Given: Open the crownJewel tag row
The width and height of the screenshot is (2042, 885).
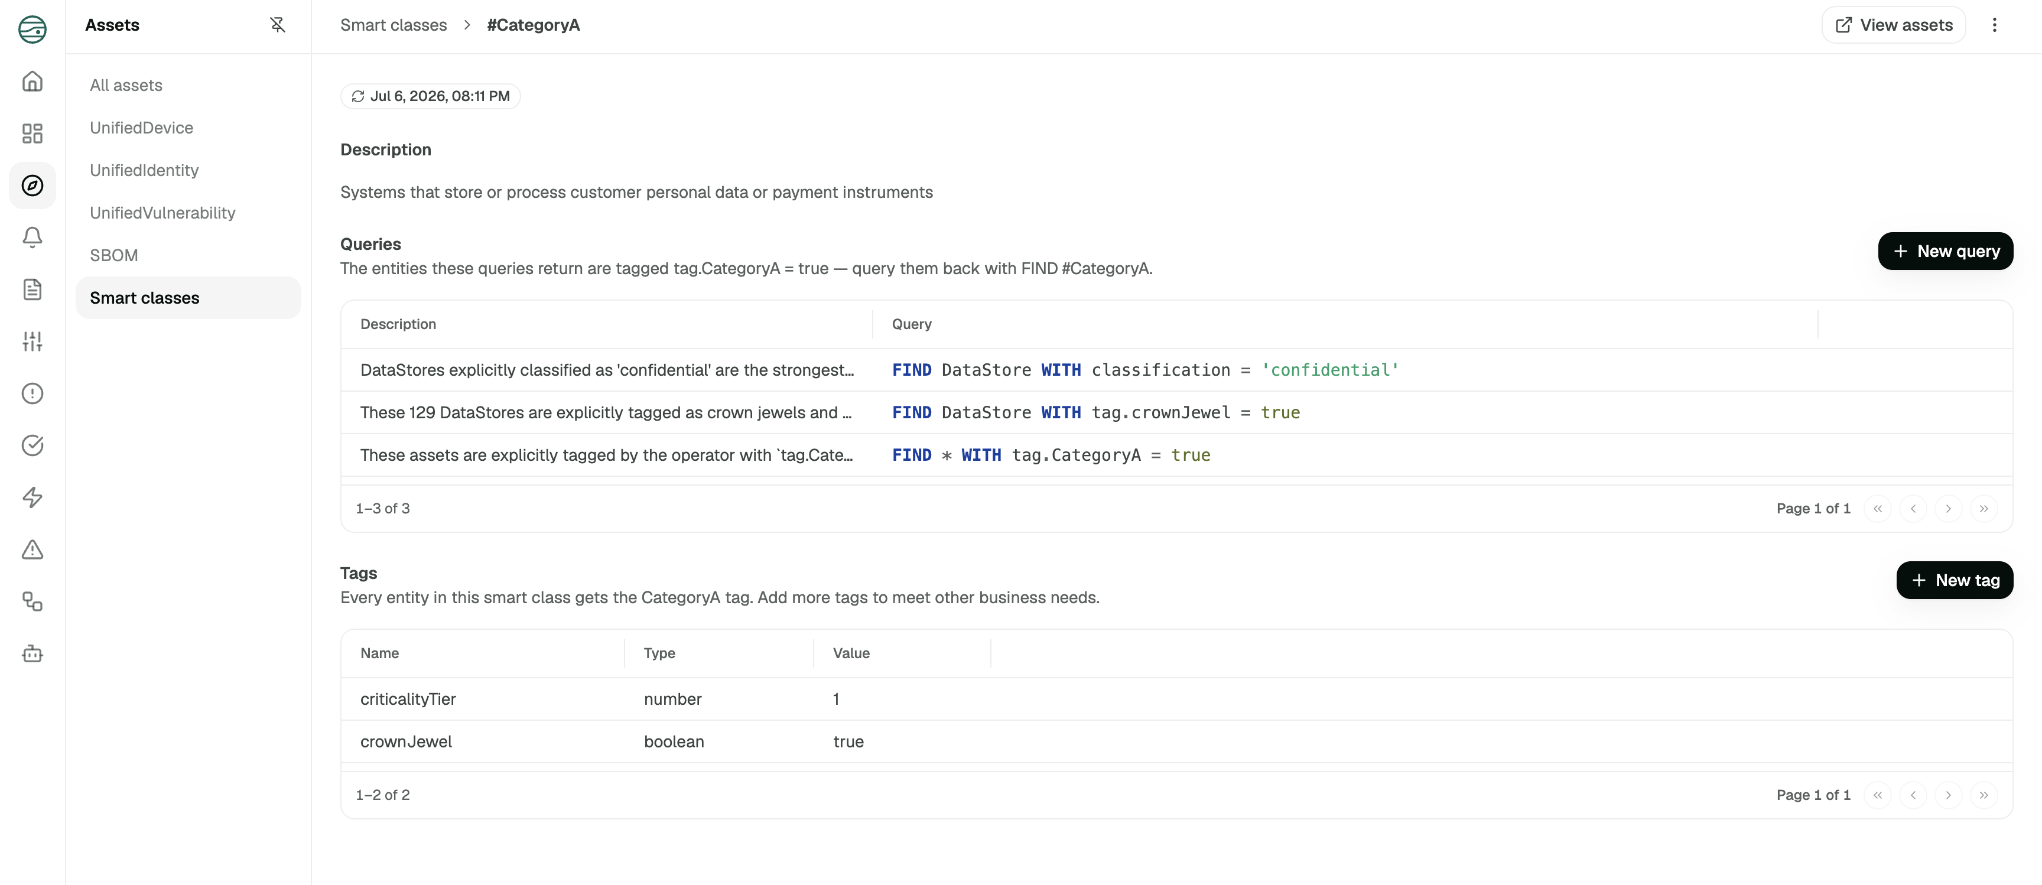Looking at the screenshot, I should pos(1176,743).
